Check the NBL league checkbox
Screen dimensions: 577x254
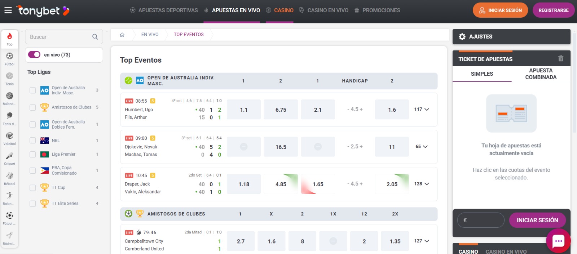[33, 141]
